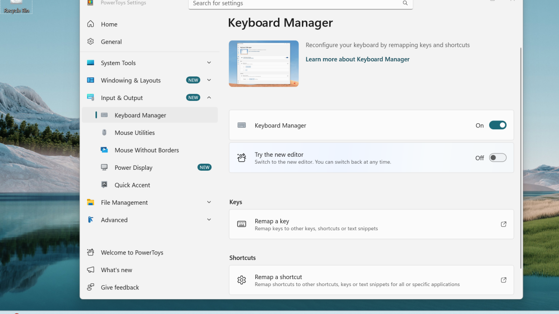This screenshot has width=559, height=314.
Task: Click the Keyboard Manager preview thumbnail
Action: click(264, 64)
